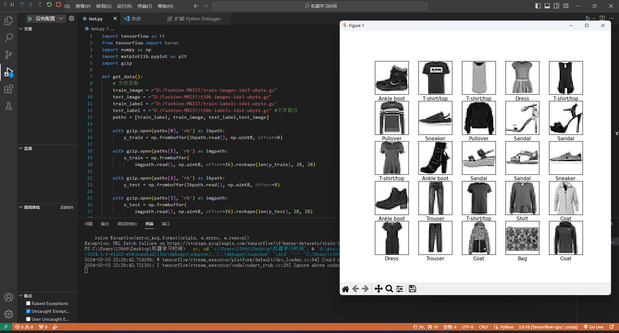Stop the debugger with the red square
This screenshot has height=333, width=619.
click(58, 5)
